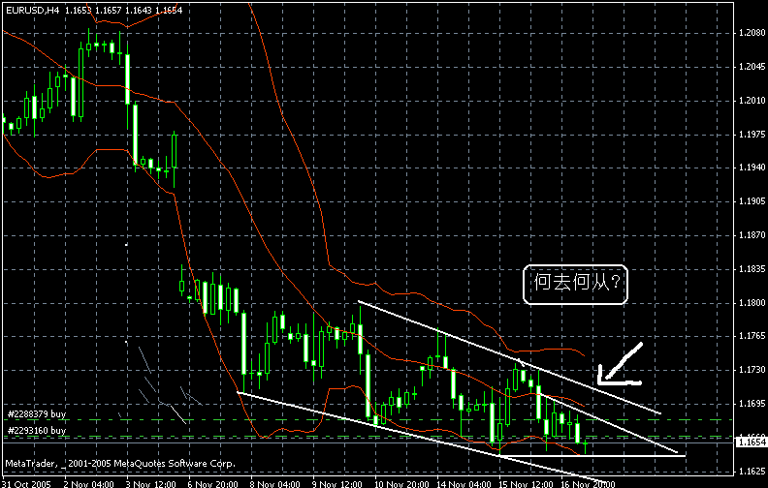Click the 14 Nov 04:00 time label
Image resolution: width=768 pixels, height=488 pixels.
(x=464, y=483)
